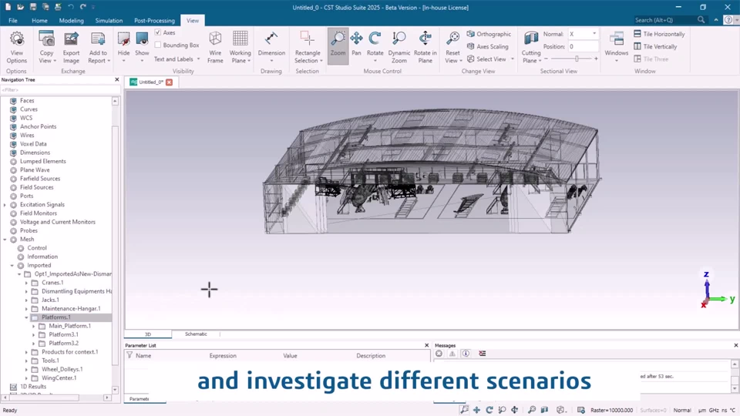This screenshot has width=740, height=416.
Task: Toggle Wire Frame display
Action: click(x=215, y=47)
